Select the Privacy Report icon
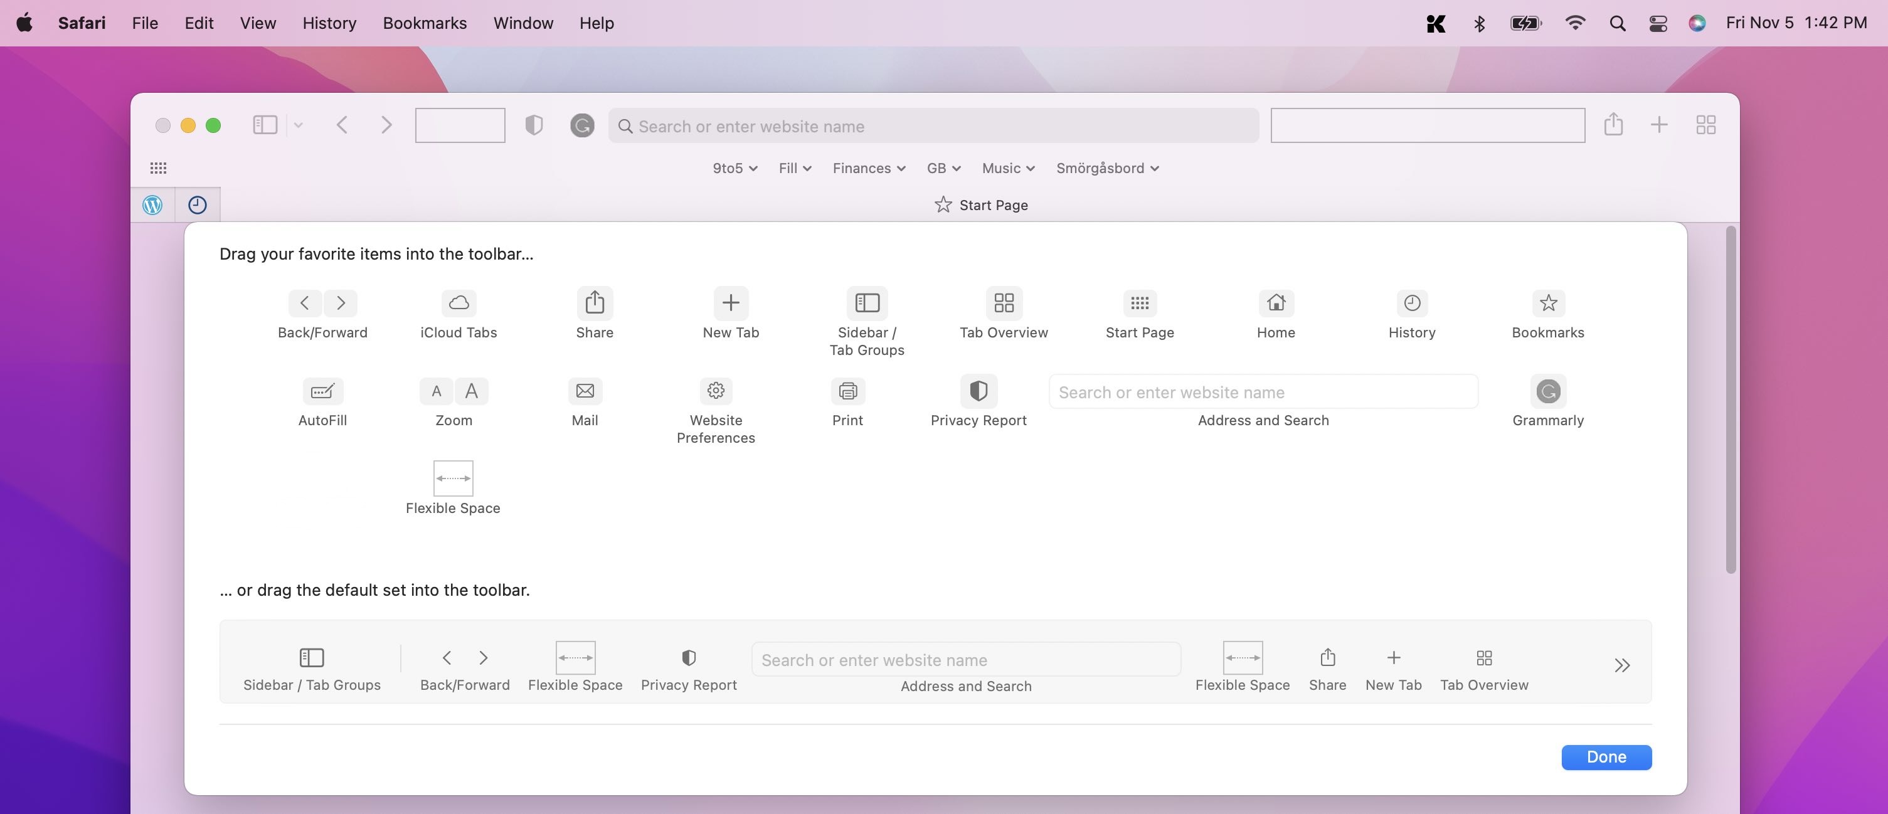 click(x=977, y=390)
